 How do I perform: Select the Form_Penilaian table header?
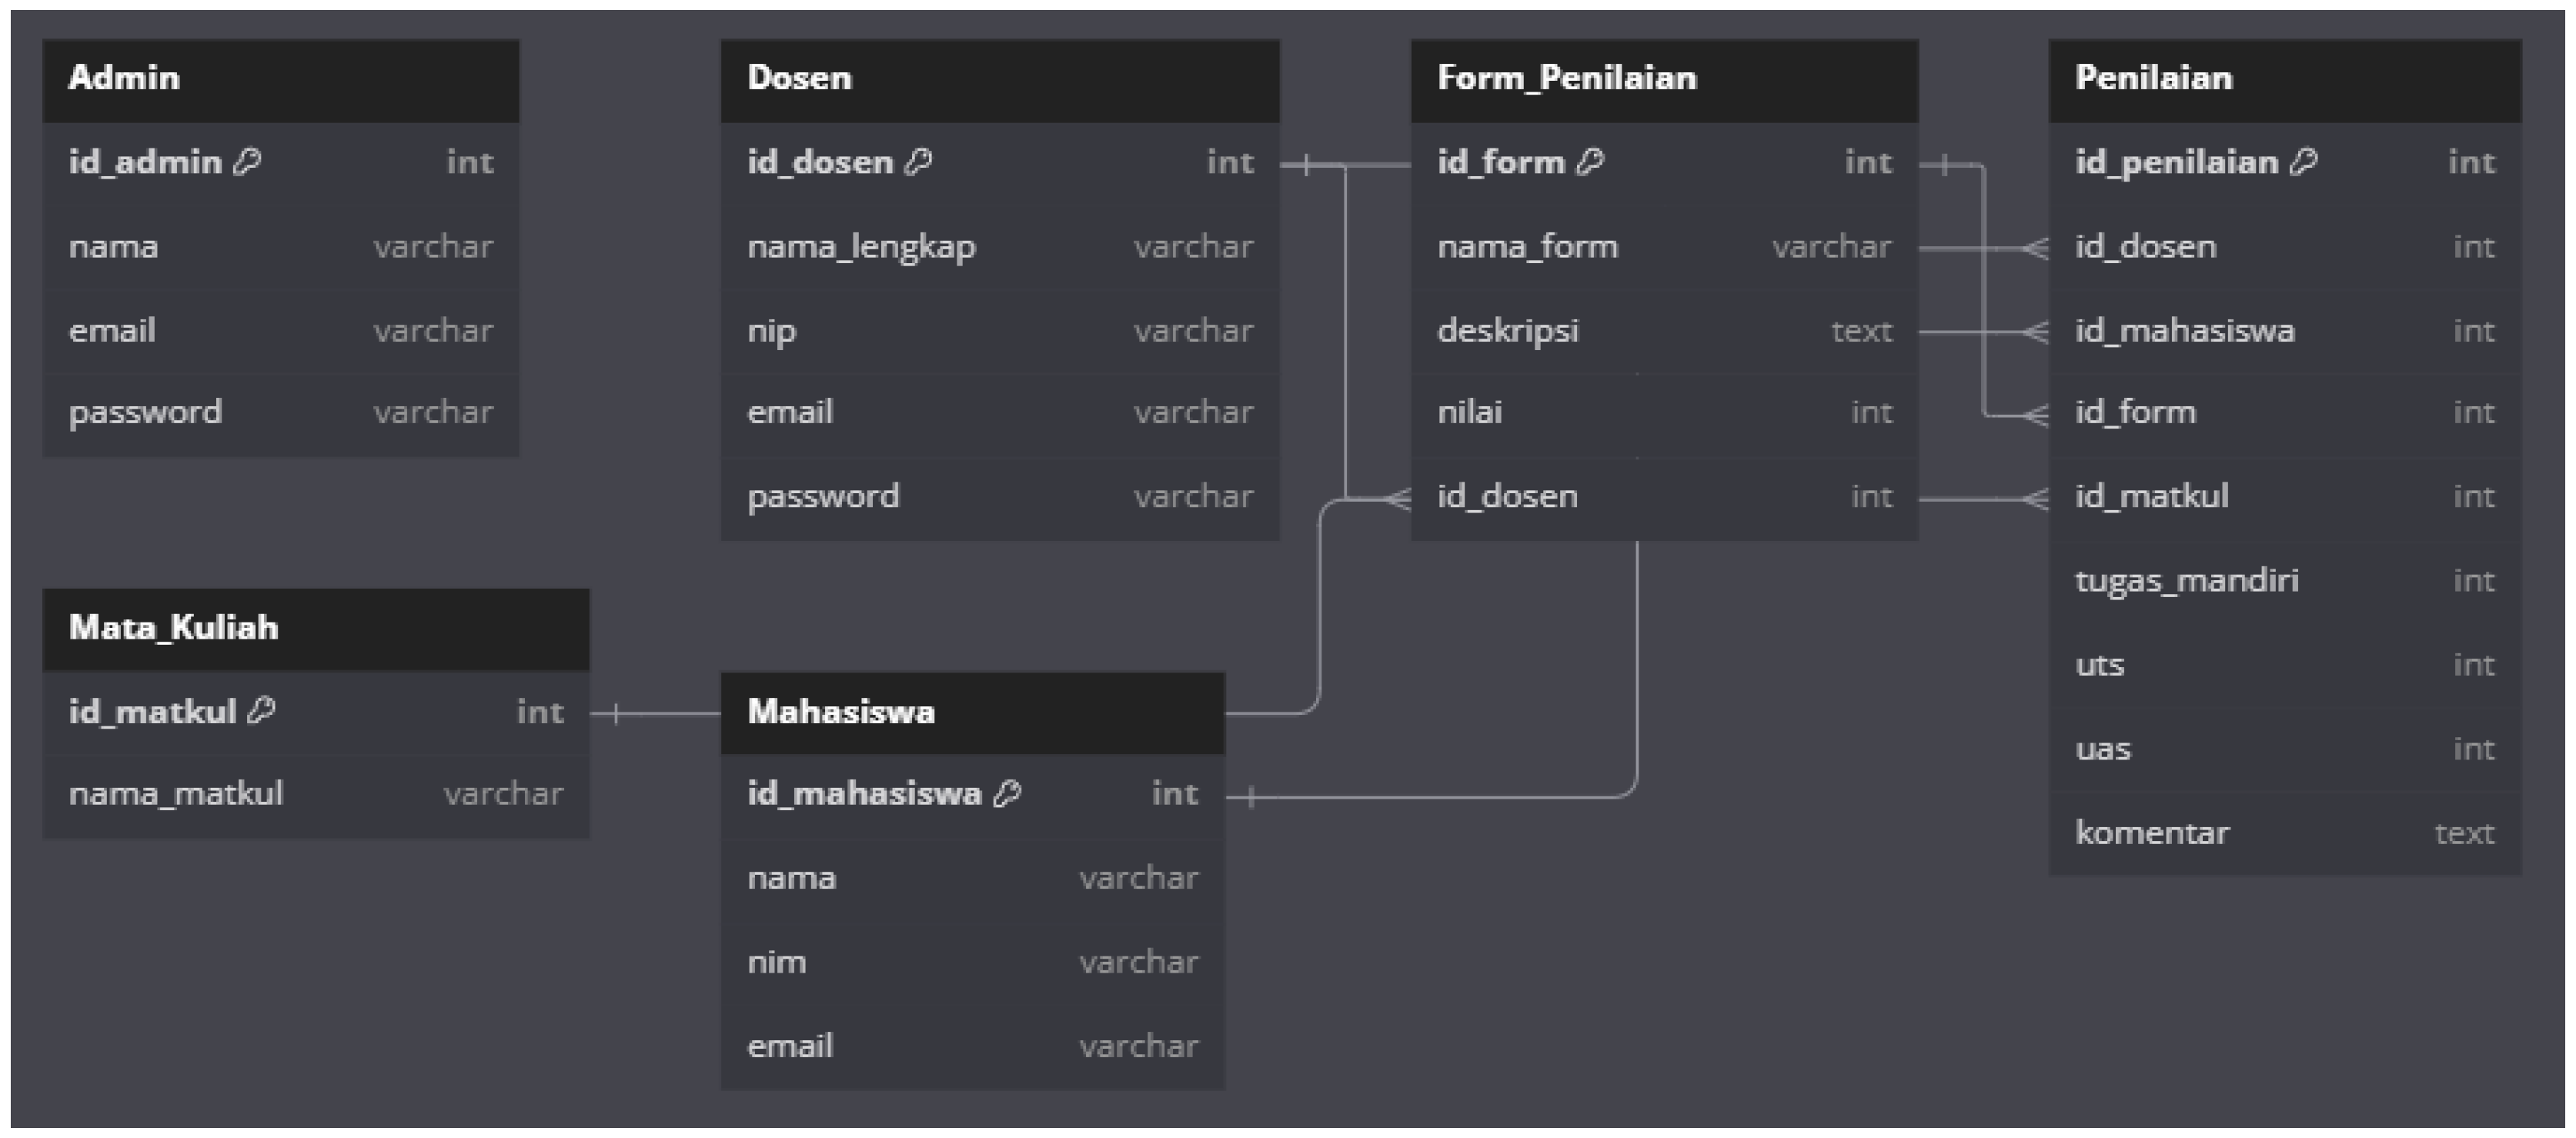(1664, 79)
